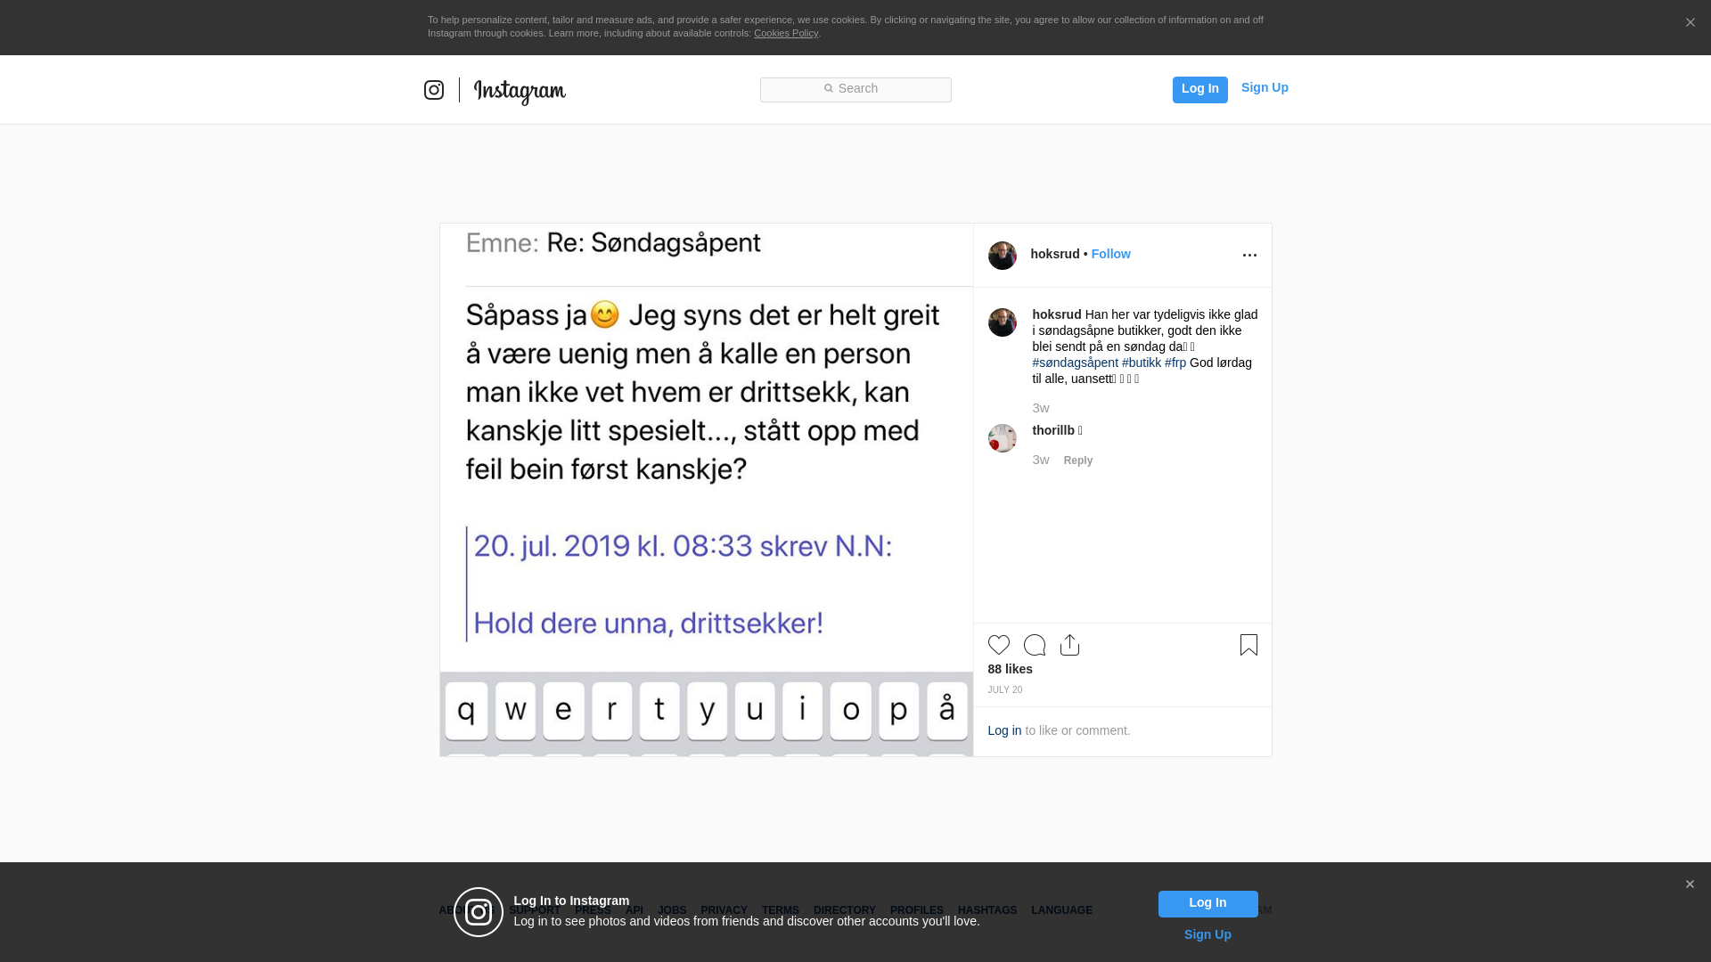Like the post with the heart icon

click(x=999, y=645)
